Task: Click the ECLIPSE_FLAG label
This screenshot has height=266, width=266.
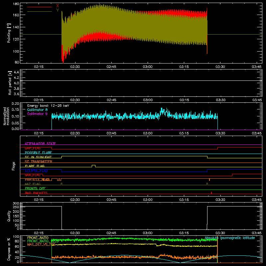Action: point(36,171)
